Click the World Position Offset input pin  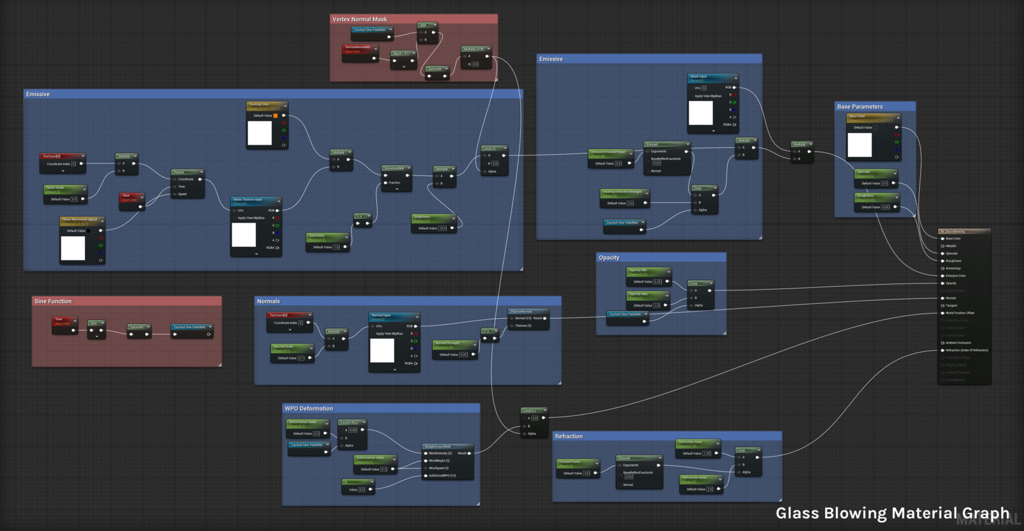pos(943,313)
